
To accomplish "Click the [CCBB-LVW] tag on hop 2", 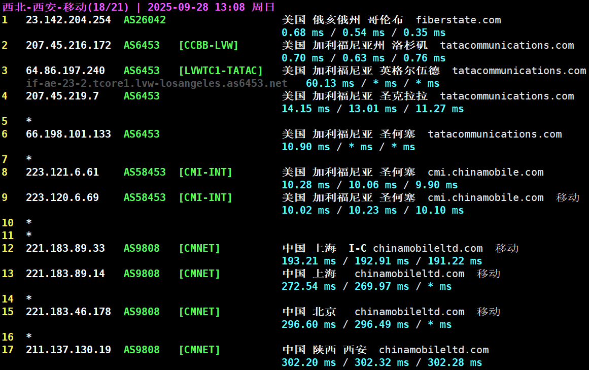I will tap(208, 45).
